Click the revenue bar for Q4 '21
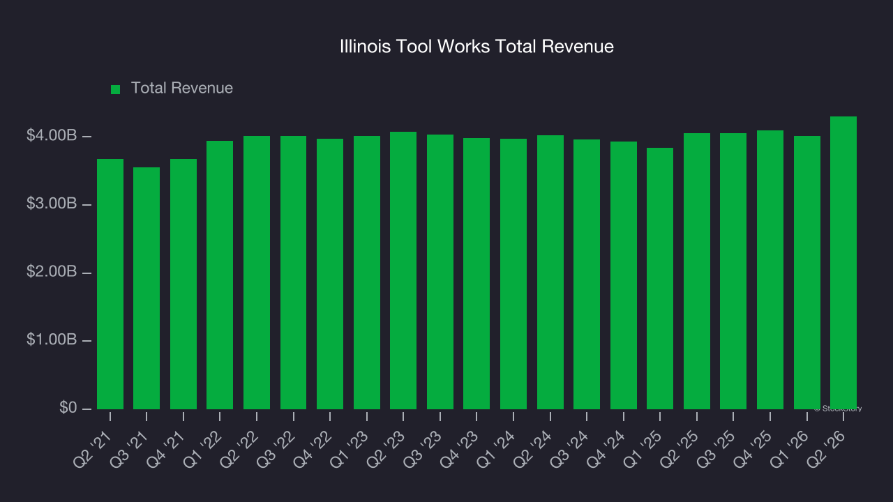Image resolution: width=893 pixels, height=502 pixels. [183, 284]
